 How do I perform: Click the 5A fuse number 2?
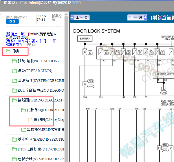[x=151, y=53]
